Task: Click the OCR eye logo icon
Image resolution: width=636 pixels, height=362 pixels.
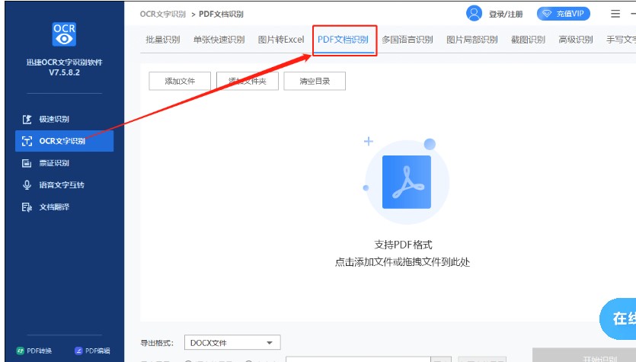Action: [x=64, y=34]
